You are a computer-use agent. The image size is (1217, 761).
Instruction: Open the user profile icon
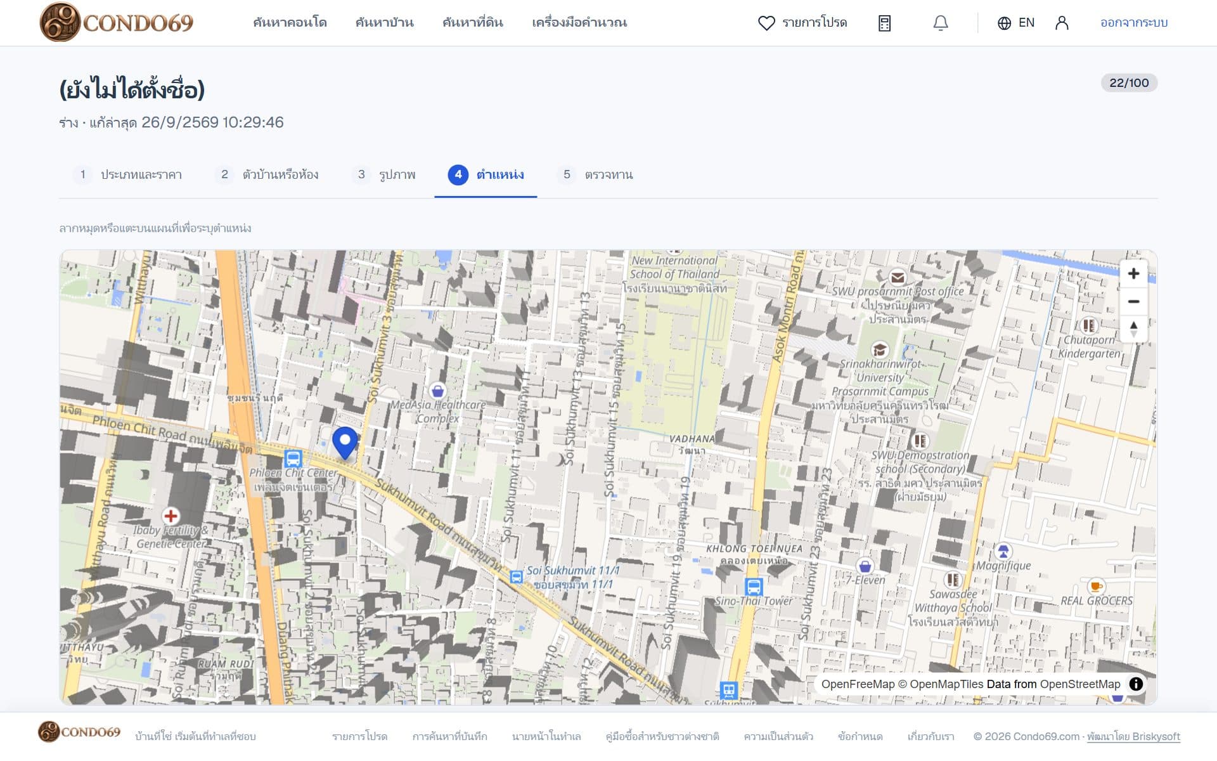point(1062,23)
